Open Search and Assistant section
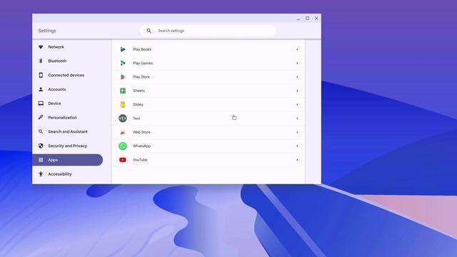Viewport: 457px width, 257px height. tap(67, 131)
